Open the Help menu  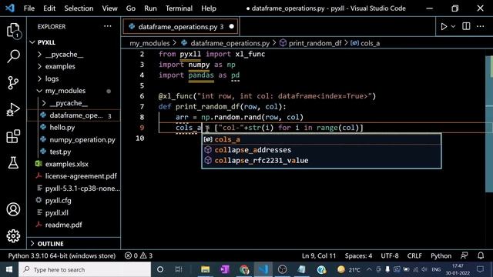209,8
